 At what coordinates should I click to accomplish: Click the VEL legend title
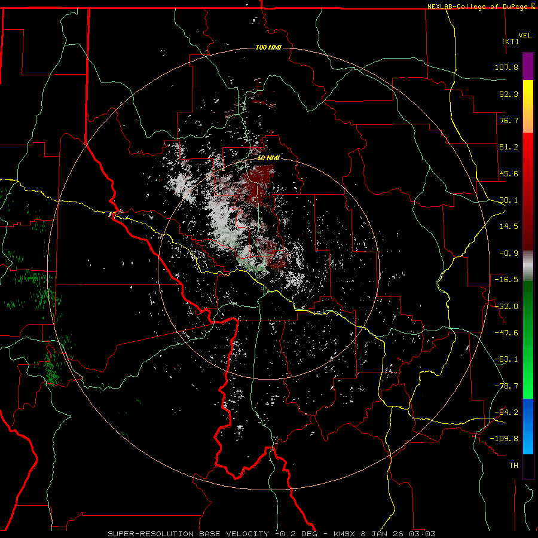pos(525,36)
